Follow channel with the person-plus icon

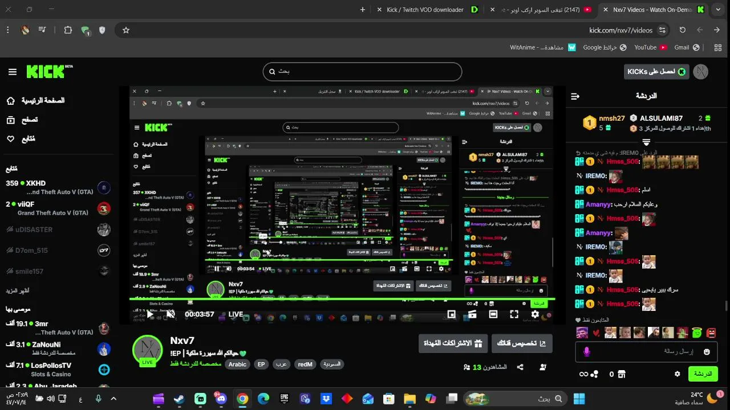(543, 367)
